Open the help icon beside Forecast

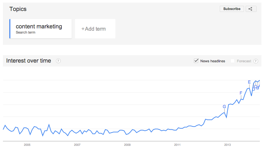point(256,61)
